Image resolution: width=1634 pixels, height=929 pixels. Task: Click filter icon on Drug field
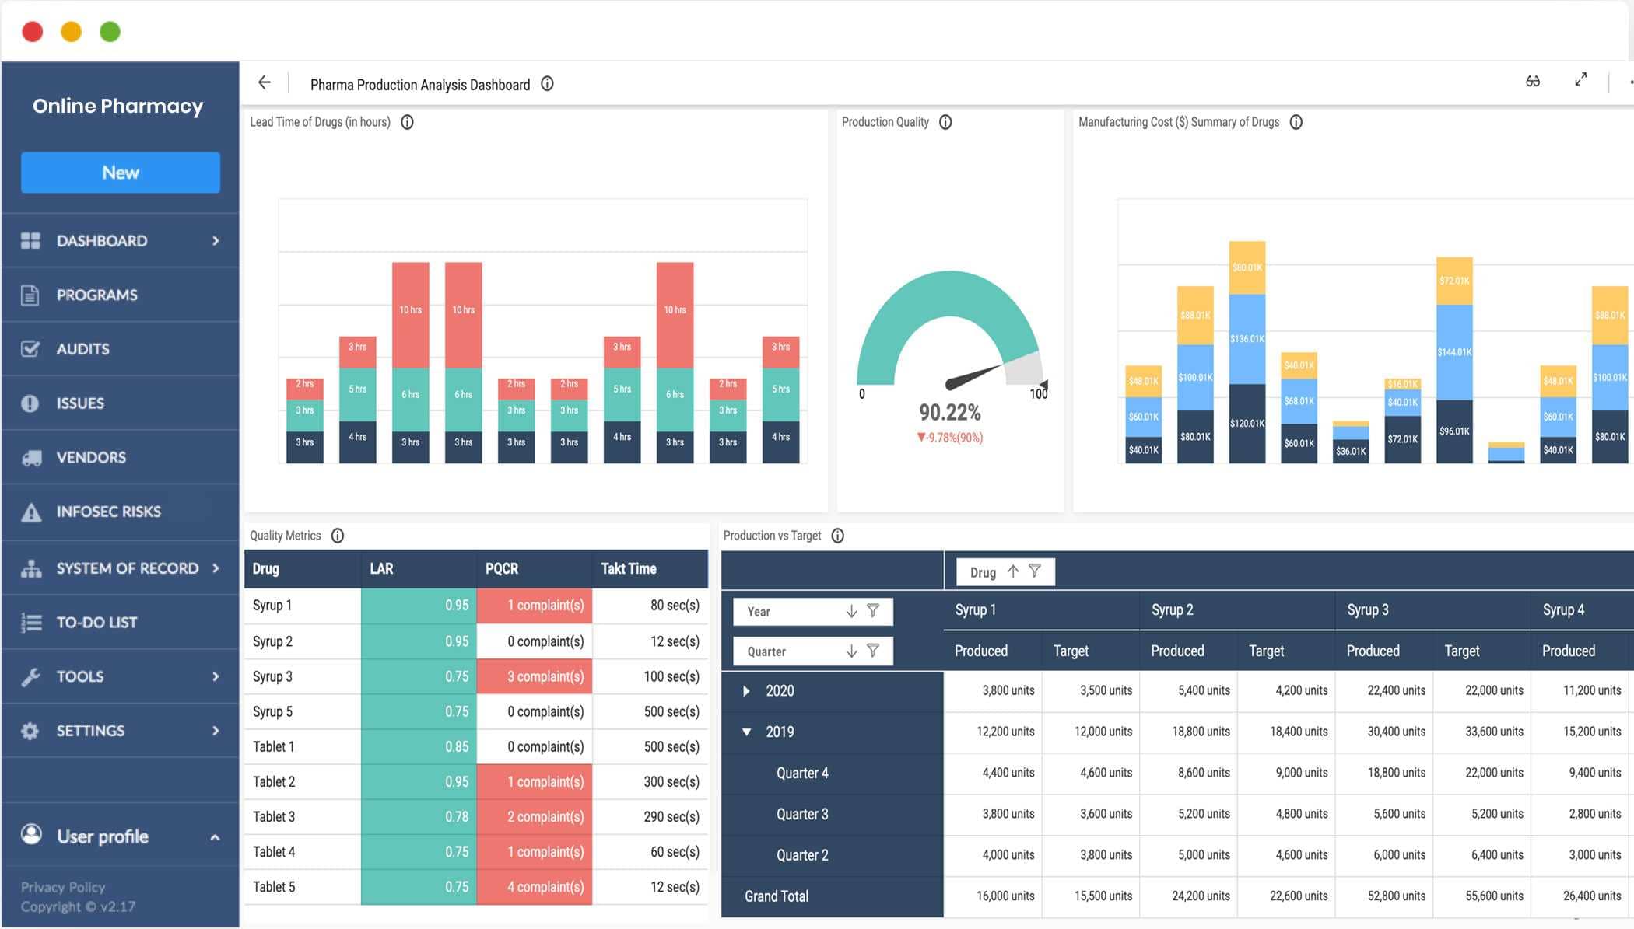point(1035,571)
